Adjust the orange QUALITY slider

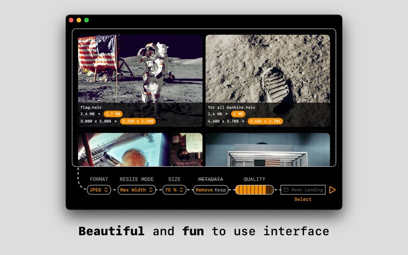(x=254, y=190)
